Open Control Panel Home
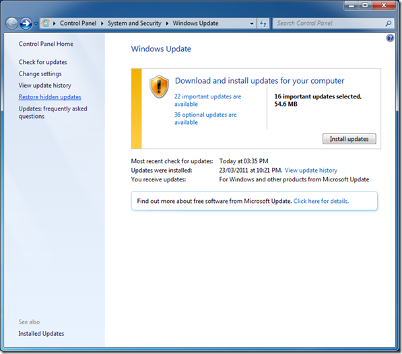Viewport: 402px width, 354px height. (x=46, y=44)
